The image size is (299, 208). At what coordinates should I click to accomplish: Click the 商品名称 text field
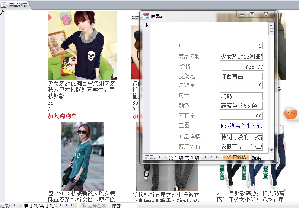tap(241, 57)
